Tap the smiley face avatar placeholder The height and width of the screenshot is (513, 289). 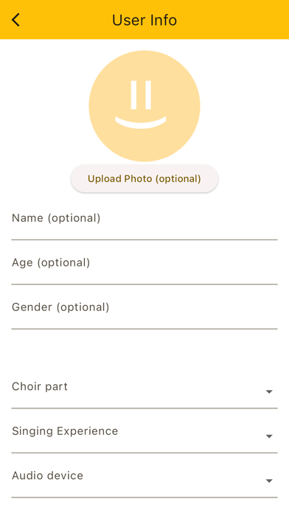click(x=144, y=106)
